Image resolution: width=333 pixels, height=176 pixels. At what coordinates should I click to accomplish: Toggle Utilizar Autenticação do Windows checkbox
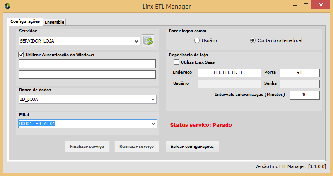click(21, 55)
